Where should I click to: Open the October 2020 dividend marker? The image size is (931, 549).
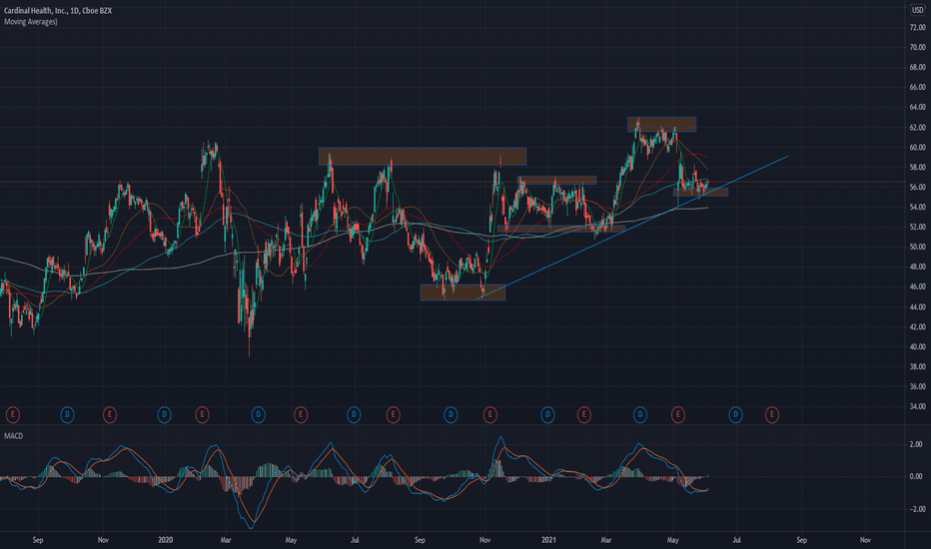pos(451,414)
